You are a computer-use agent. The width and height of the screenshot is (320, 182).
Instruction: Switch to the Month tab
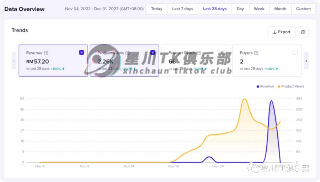click(x=280, y=9)
